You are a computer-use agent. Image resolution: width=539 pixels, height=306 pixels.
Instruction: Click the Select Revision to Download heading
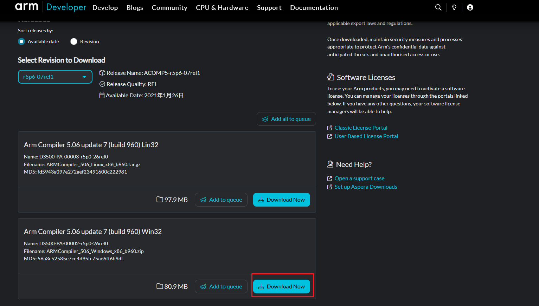click(62, 60)
